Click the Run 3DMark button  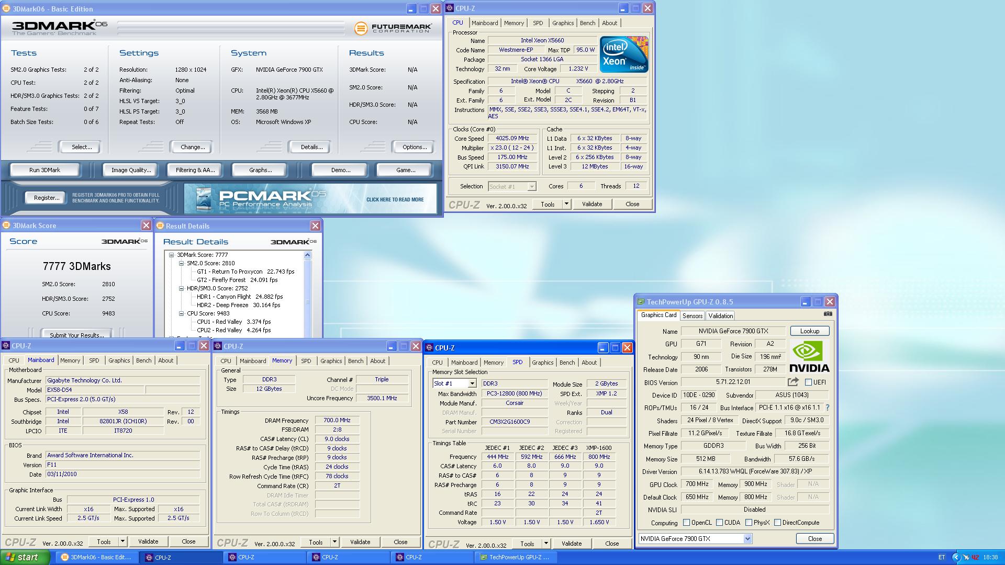pos(45,170)
